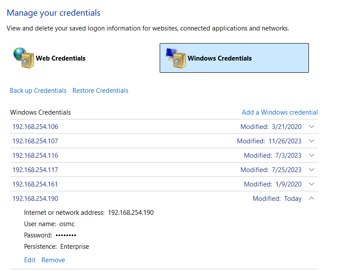Click the Web Credentials globe safe icon
Screen dimensions: 346x271
coord(24,58)
